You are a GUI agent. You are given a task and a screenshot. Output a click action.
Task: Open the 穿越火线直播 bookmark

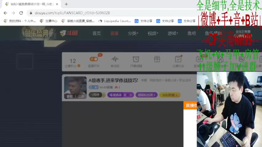pyautogui.click(x=78, y=21)
